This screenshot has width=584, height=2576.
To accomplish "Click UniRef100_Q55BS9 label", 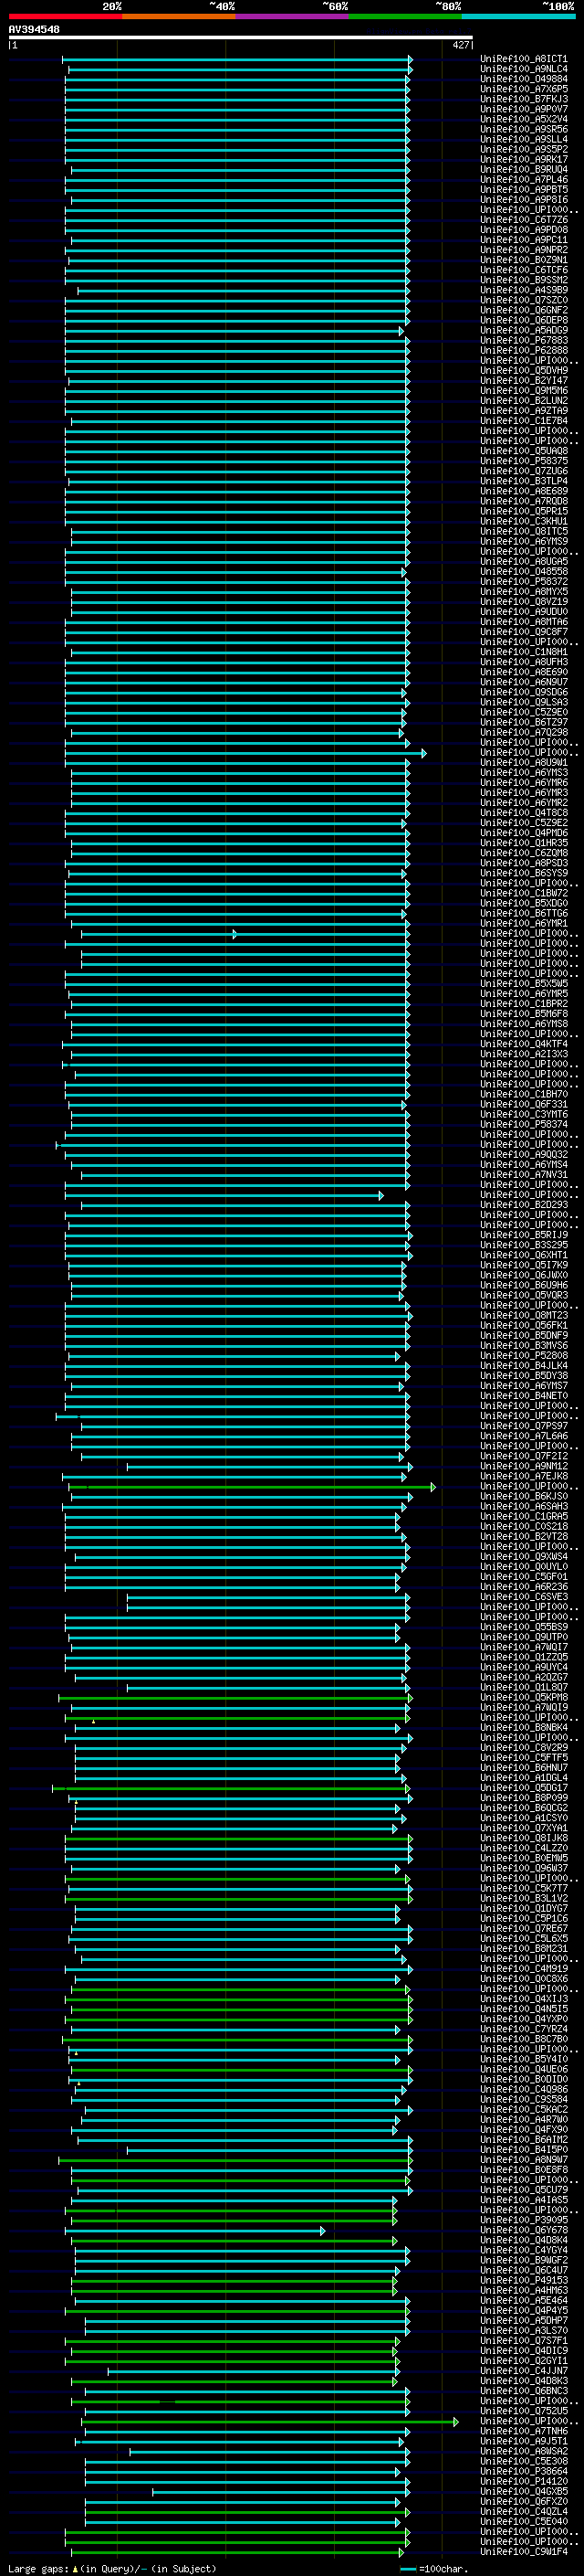I will 524,1627.
